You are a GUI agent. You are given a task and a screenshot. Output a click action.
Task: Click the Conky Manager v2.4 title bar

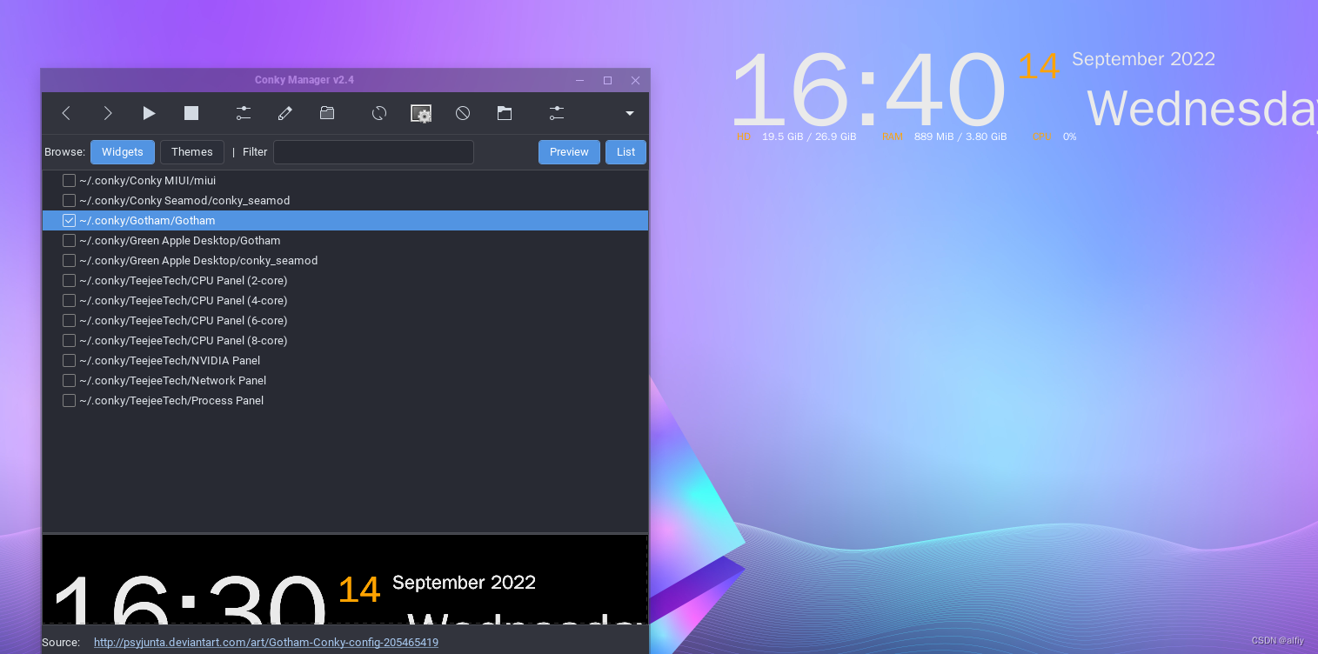pyautogui.click(x=304, y=80)
